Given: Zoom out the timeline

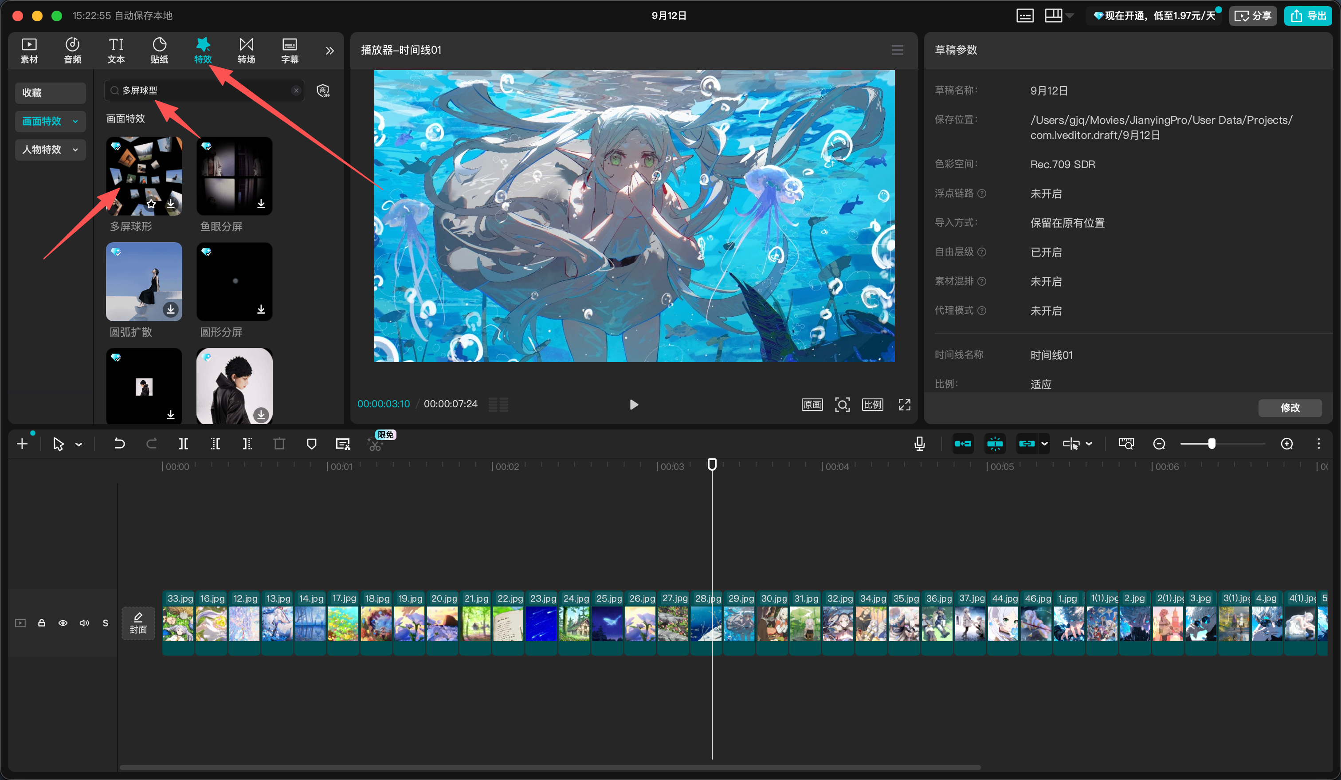Looking at the screenshot, I should coord(1159,444).
